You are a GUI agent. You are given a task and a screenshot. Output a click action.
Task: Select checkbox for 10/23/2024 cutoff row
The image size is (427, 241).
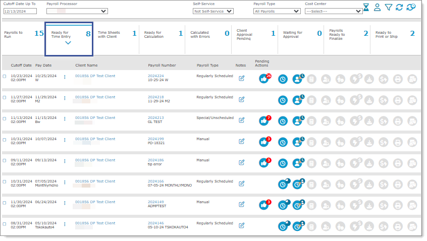[x=5, y=77]
